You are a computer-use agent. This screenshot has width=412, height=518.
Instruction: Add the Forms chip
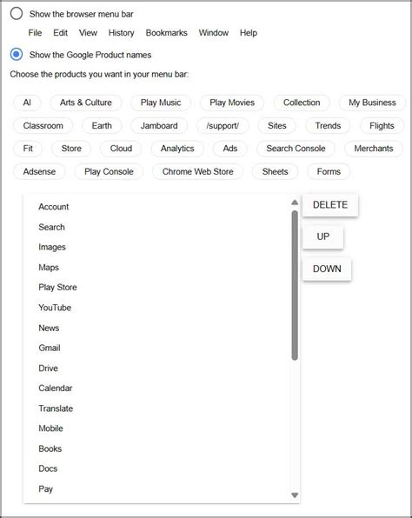pyautogui.click(x=329, y=171)
